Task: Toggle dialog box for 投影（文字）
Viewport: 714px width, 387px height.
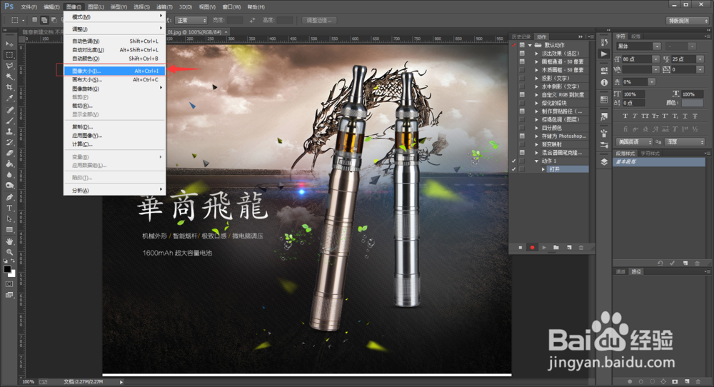Action: 522,78
